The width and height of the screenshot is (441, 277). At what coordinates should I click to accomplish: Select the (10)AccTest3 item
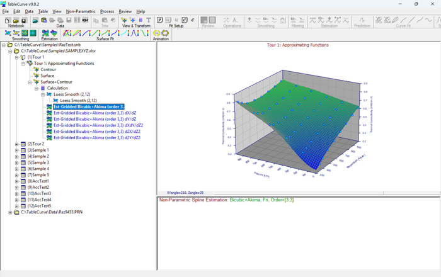tap(39, 193)
